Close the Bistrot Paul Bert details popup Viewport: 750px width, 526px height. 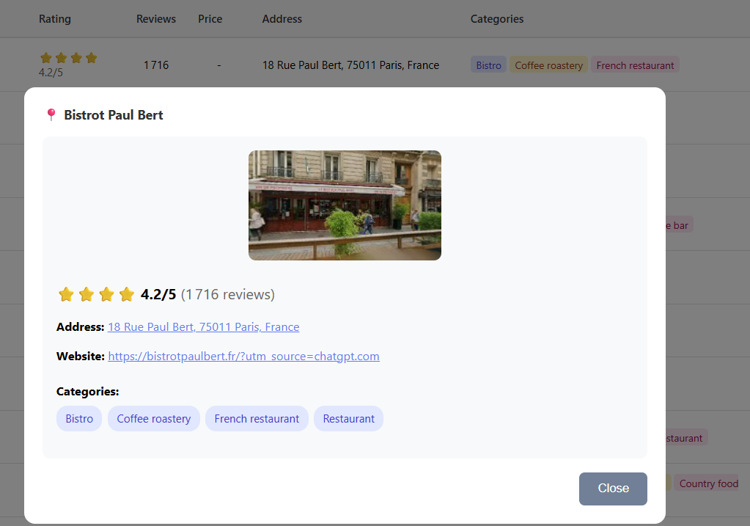[x=613, y=489]
